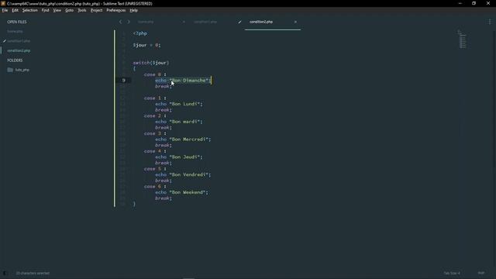The height and width of the screenshot is (279, 496).
Task: Click the case 1 : label
Action: pyautogui.click(x=155, y=98)
